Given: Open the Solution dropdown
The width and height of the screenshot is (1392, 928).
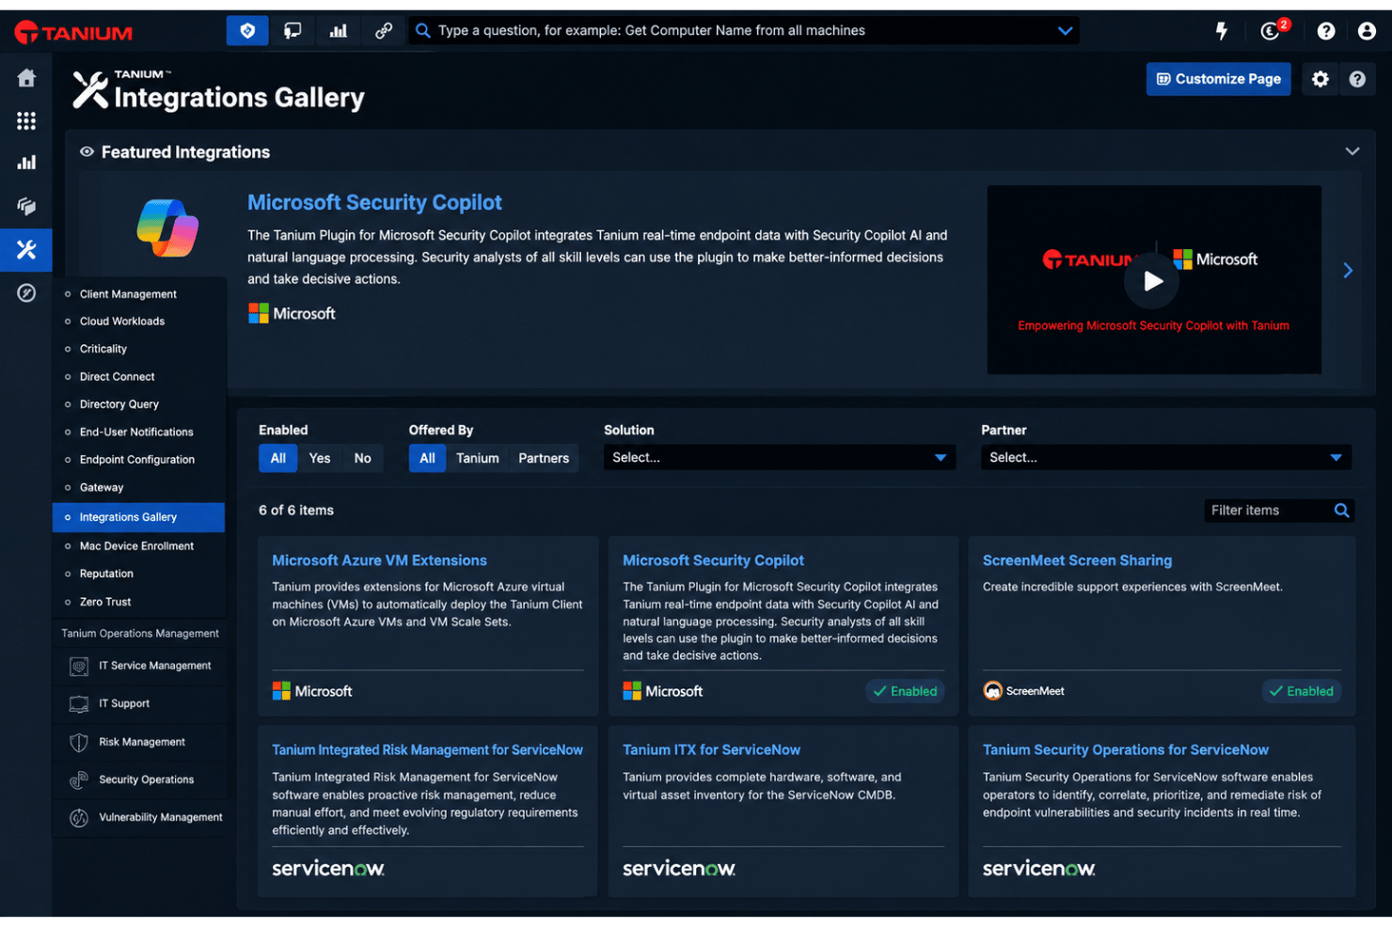Looking at the screenshot, I should pyautogui.click(x=779, y=458).
